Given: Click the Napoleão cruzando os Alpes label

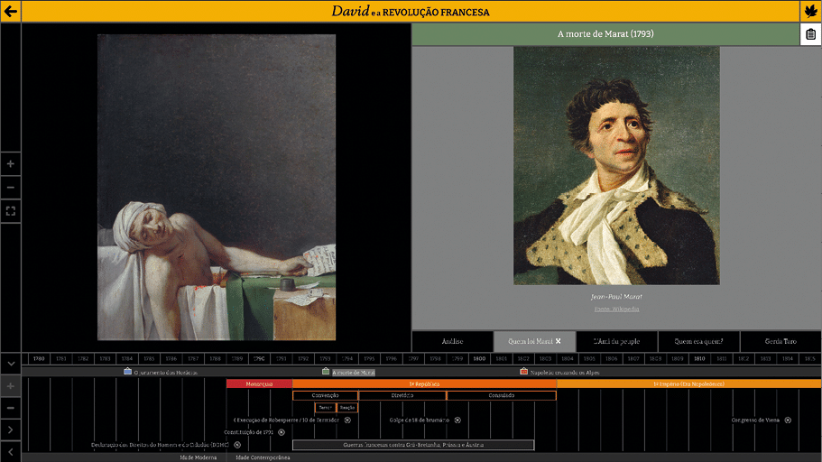Looking at the screenshot, I should 565,373.
